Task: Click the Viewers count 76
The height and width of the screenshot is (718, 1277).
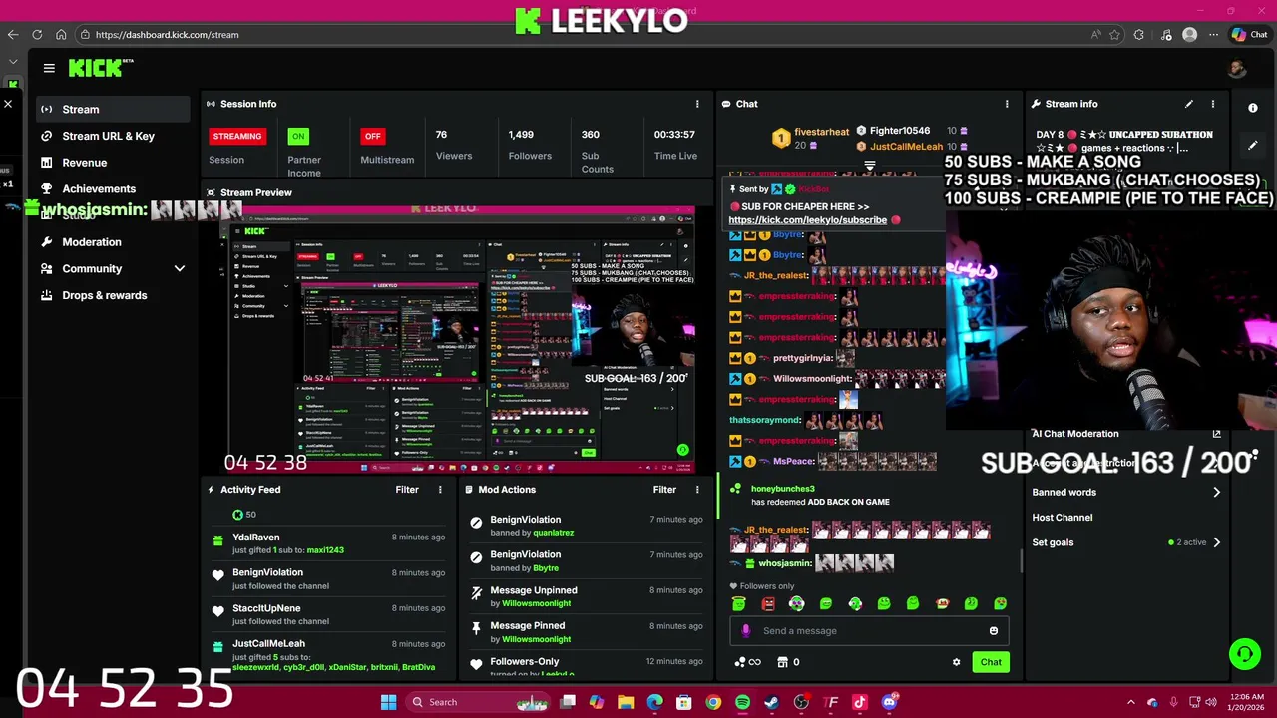Action: point(441,135)
